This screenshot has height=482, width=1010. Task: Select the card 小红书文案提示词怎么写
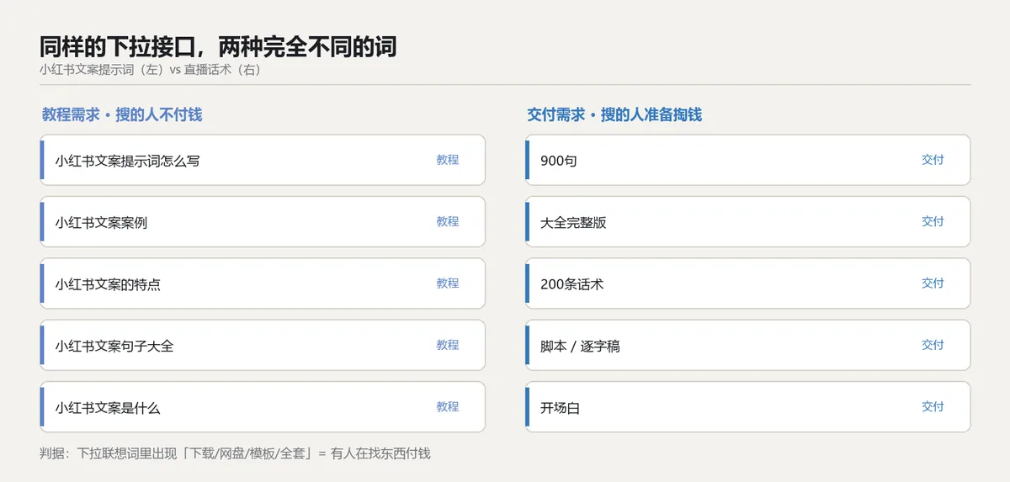click(x=263, y=160)
